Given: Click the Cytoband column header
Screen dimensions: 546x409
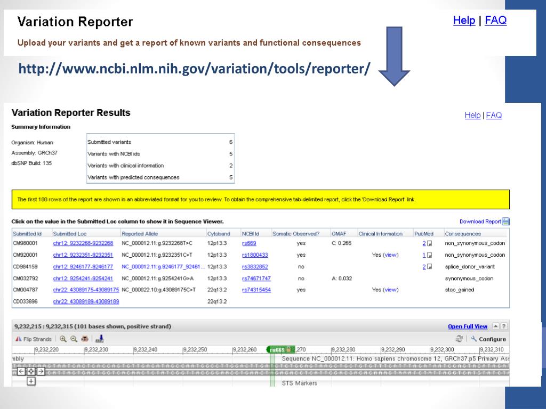Looking at the screenshot, I should tap(219, 234).
